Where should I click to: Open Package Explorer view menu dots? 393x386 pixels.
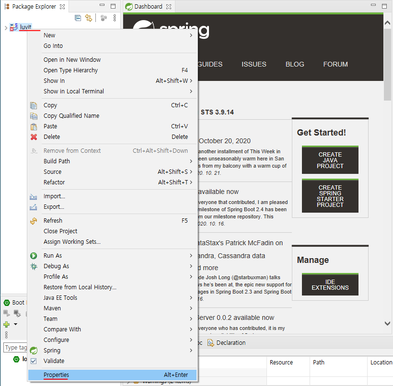point(115,18)
